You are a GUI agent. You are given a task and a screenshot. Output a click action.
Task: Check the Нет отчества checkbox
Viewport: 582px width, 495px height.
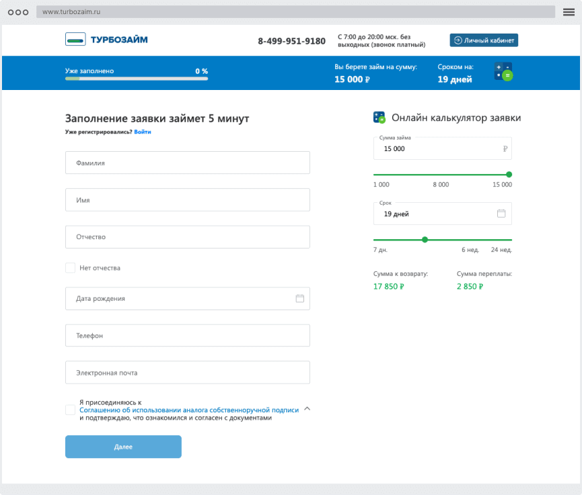point(71,268)
